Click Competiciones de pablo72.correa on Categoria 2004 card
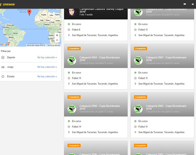Screen dimensions: 196x155 pyautogui.click(x=96, y=63)
